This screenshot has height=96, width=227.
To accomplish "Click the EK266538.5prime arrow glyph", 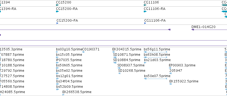I will [x=63, y=95].
